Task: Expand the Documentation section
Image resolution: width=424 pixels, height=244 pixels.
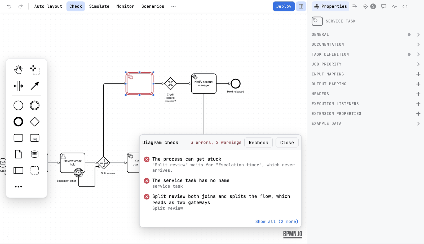Action: 366,45
